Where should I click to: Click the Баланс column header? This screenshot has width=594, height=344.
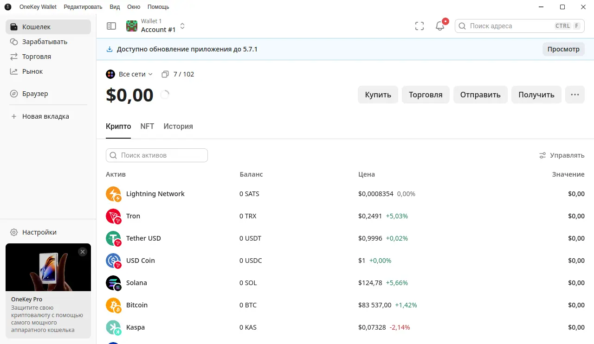tap(251, 174)
